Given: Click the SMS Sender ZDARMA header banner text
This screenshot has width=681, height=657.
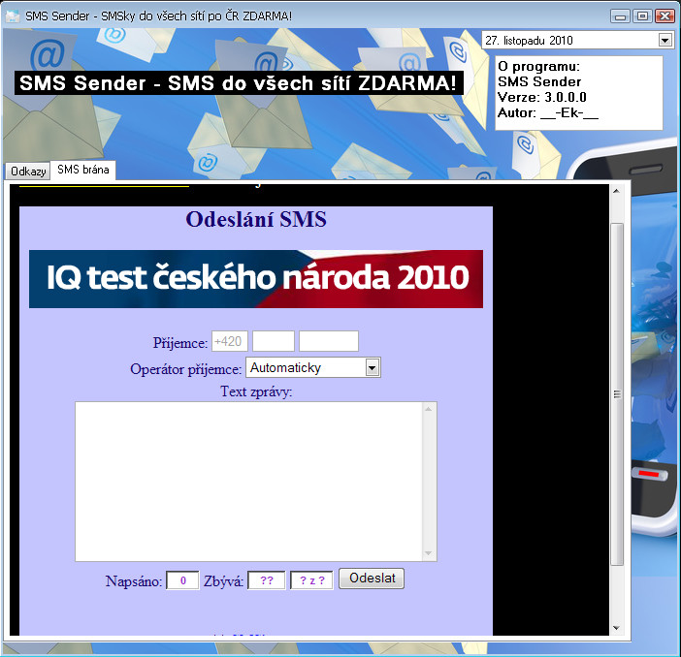Looking at the screenshot, I should click(x=239, y=83).
